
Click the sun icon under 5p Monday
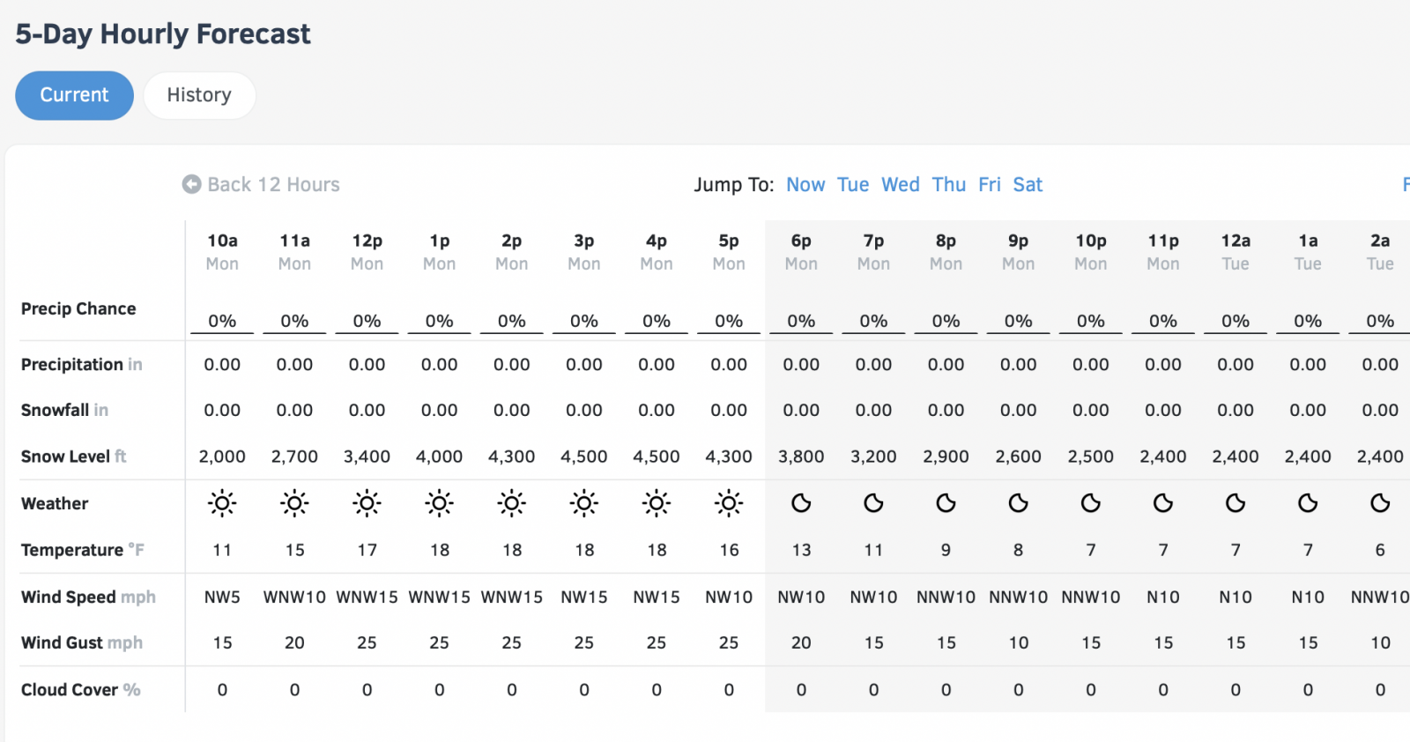pos(729,503)
